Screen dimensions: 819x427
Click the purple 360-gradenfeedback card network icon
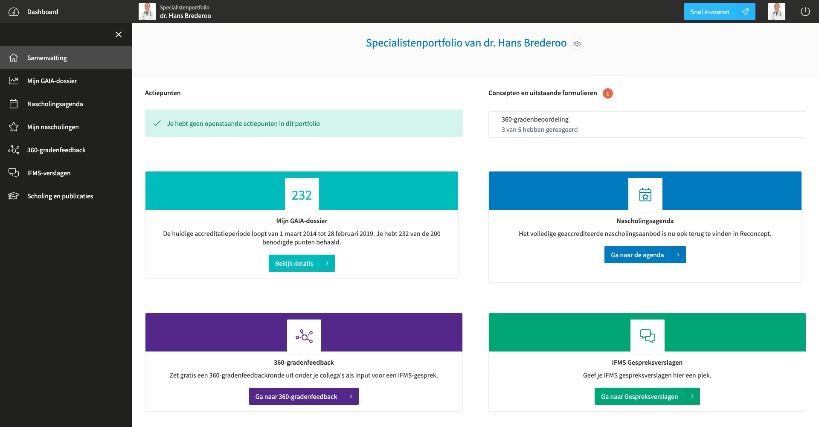click(x=304, y=336)
